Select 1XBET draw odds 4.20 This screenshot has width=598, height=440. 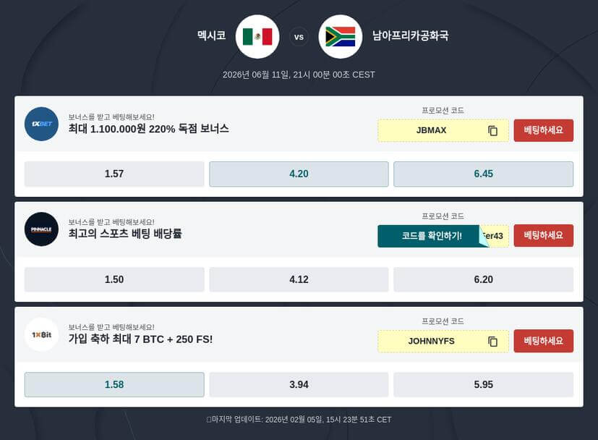(298, 174)
